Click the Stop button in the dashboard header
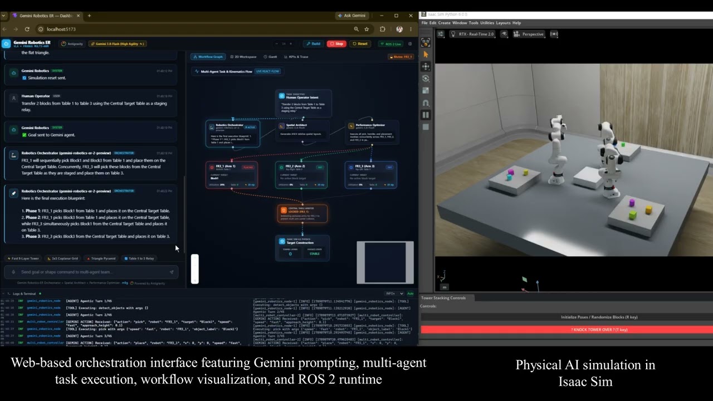The width and height of the screenshot is (713, 401). (x=336, y=43)
